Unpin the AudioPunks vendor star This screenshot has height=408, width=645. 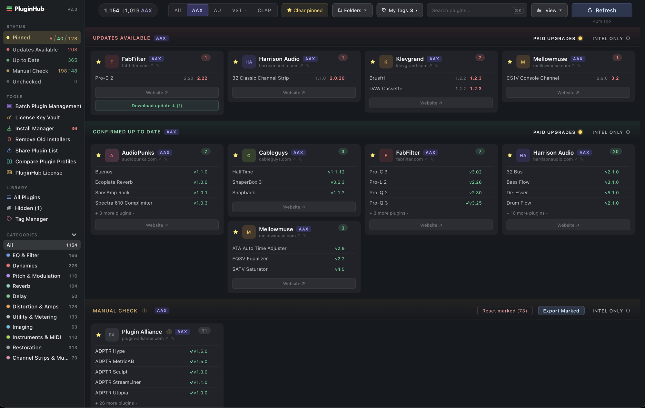pyautogui.click(x=99, y=155)
